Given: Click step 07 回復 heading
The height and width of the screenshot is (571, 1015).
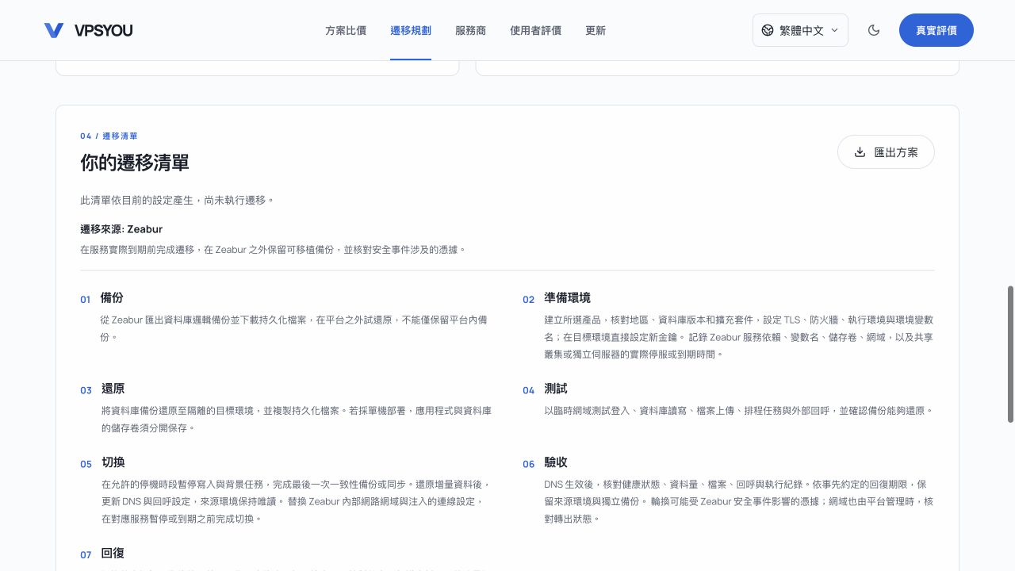Looking at the screenshot, I should tap(113, 554).
